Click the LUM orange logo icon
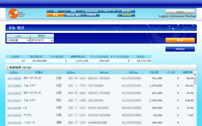This screenshot has width=202, height=126. 13,14
